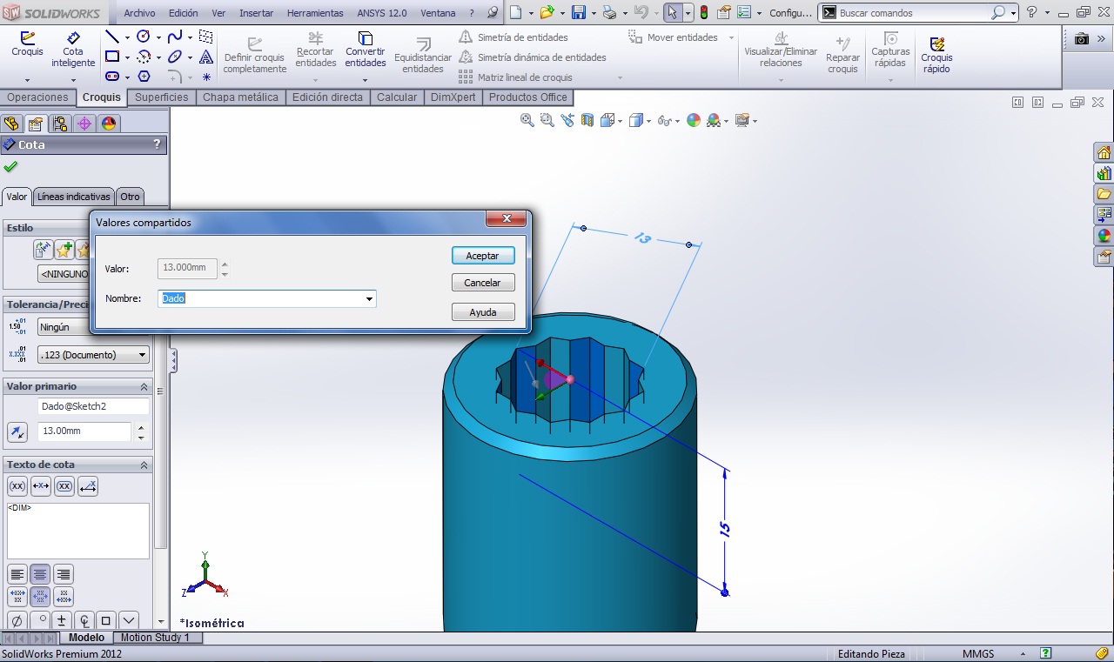The height and width of the screenshot is (662, 1114).
Task: Click Ayuda button in dialog
Action: coord(483,312)
